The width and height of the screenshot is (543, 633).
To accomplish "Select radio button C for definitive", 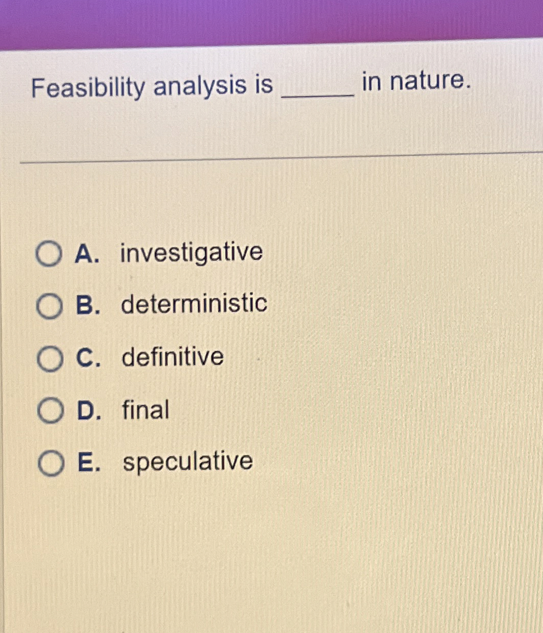I will (x=50, y=359).
